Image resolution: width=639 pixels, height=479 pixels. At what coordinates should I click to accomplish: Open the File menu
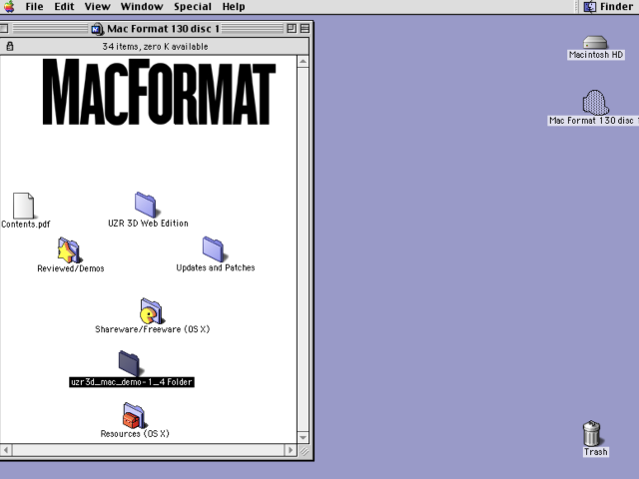[34, 7]
